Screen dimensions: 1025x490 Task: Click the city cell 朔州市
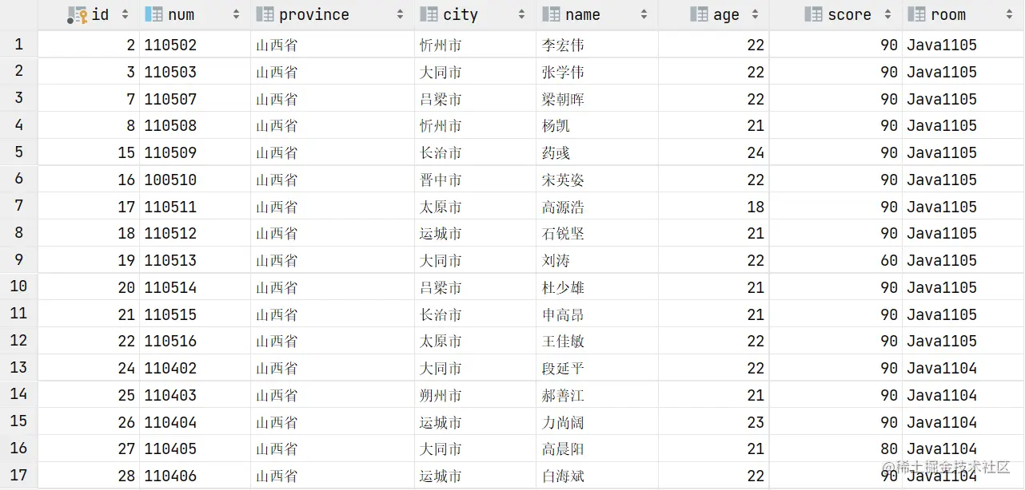(441, 395)
